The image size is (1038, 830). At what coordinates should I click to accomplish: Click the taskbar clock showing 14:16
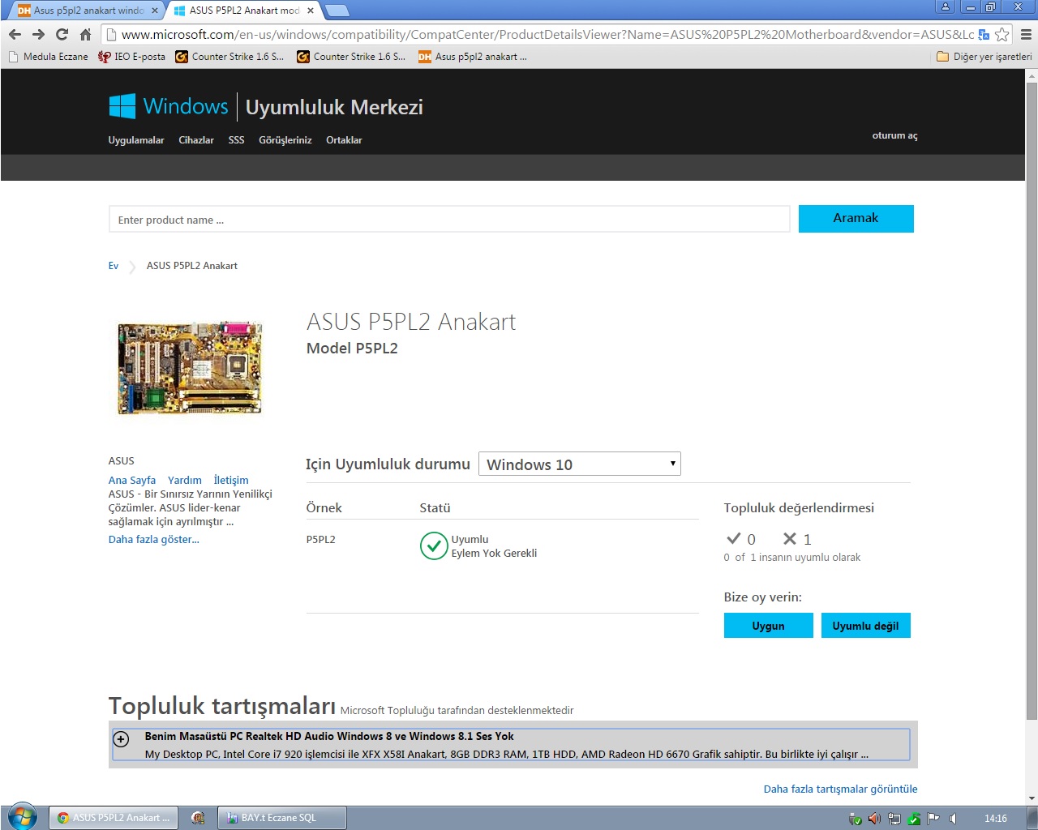(996, 819)
